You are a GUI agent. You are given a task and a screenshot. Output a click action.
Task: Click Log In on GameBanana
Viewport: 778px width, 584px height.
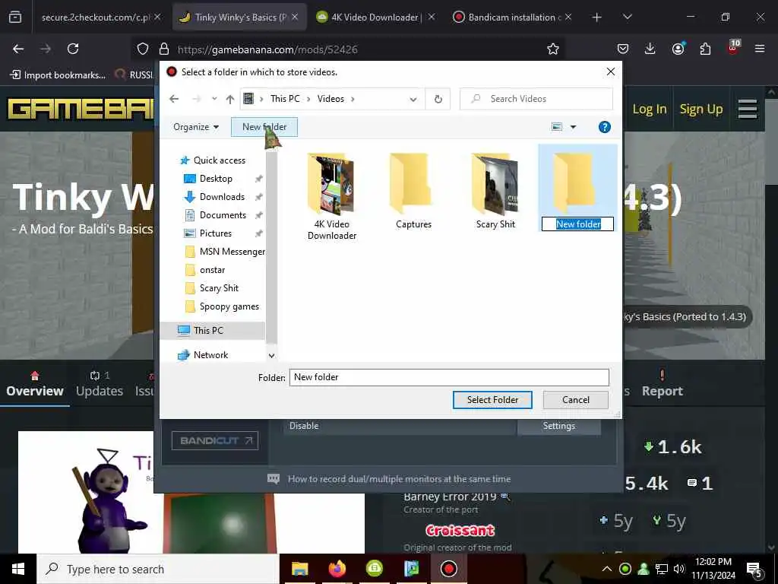[649, 109]
